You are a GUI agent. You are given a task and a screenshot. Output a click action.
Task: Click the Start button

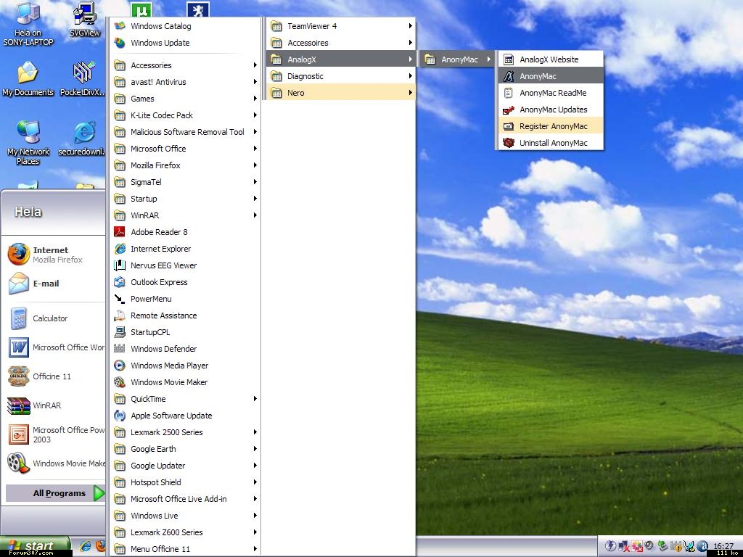pos(35,546)
